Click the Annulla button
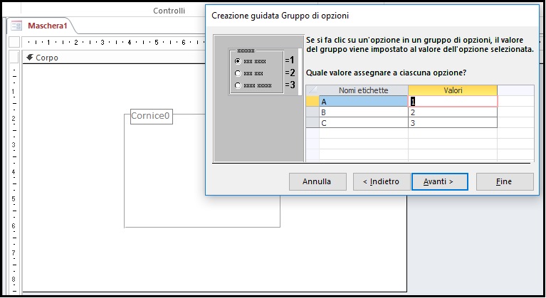The width and height of the screenshot is (546, 298). (317, 181)
